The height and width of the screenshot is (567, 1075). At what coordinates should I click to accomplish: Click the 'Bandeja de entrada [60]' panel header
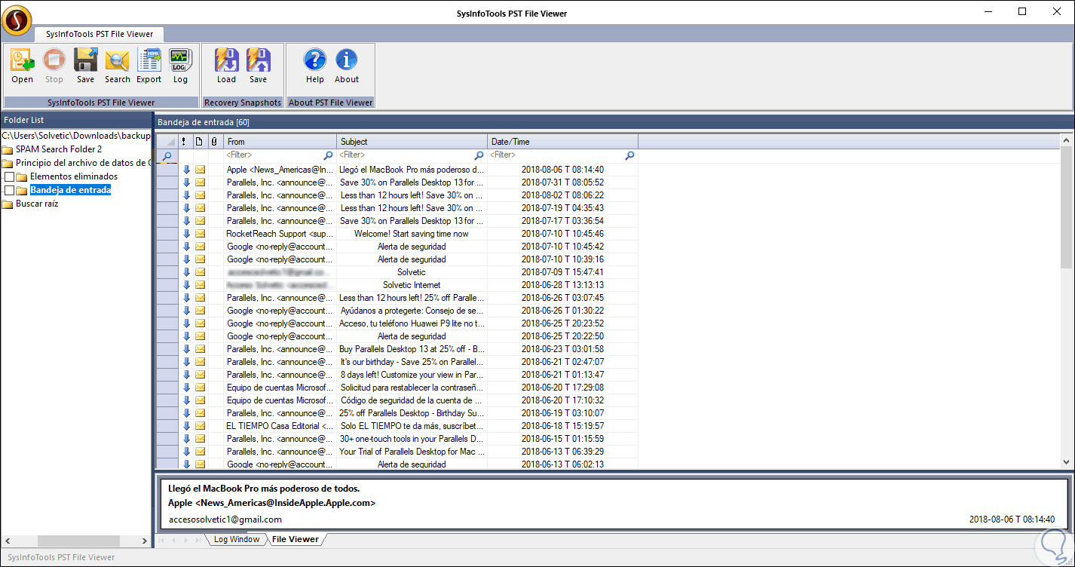coord(204,122)
